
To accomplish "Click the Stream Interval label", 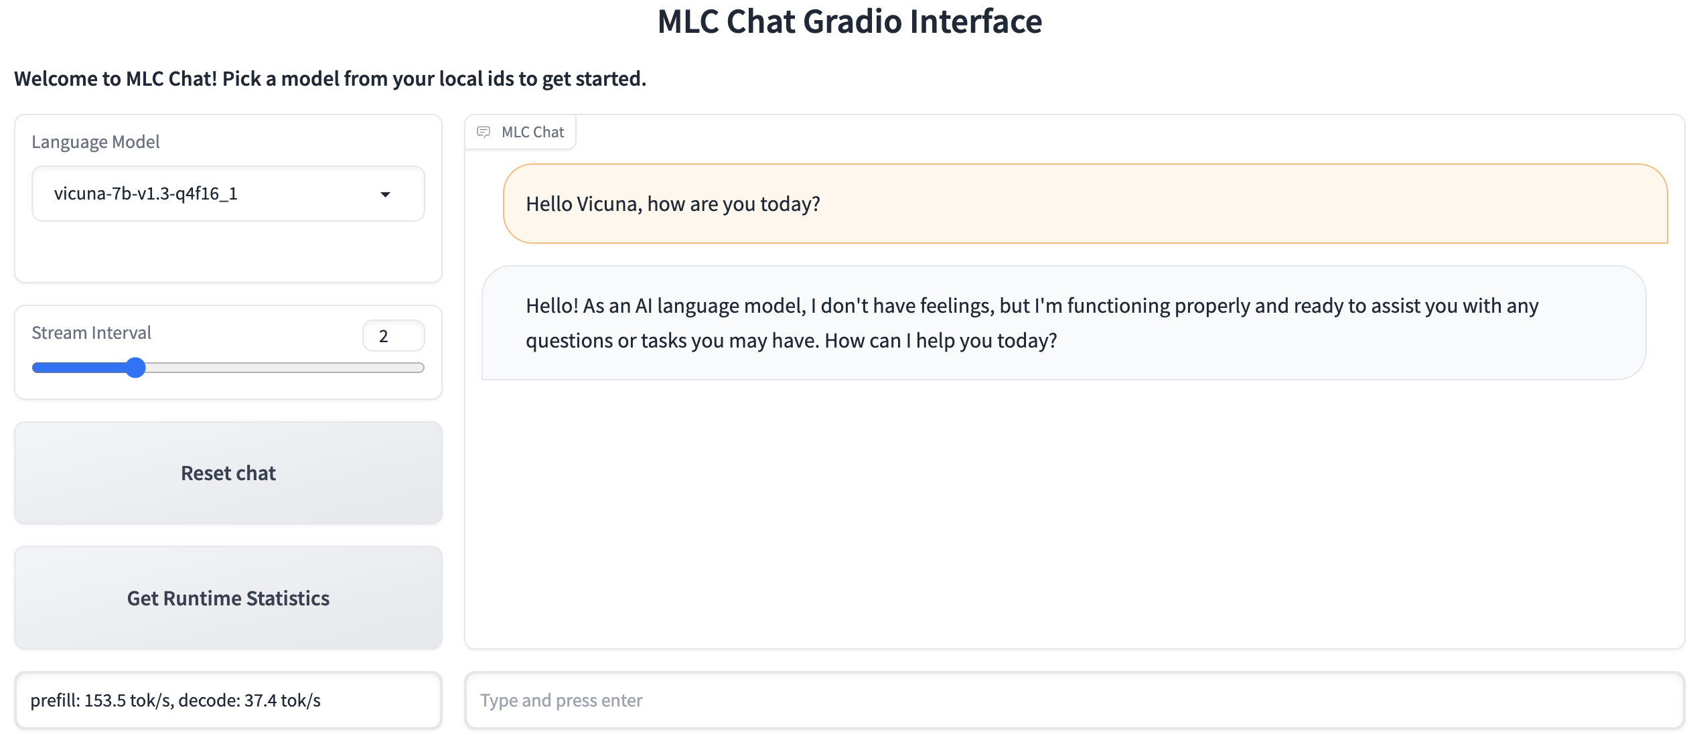I will pyautogui.click(x=92, y=333).
